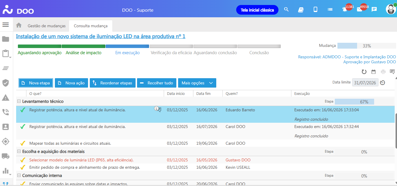Toggle check on Selecionar modelo de luminária row
Image resolution: width=397 pixels, height=186 pixels.
23,160
